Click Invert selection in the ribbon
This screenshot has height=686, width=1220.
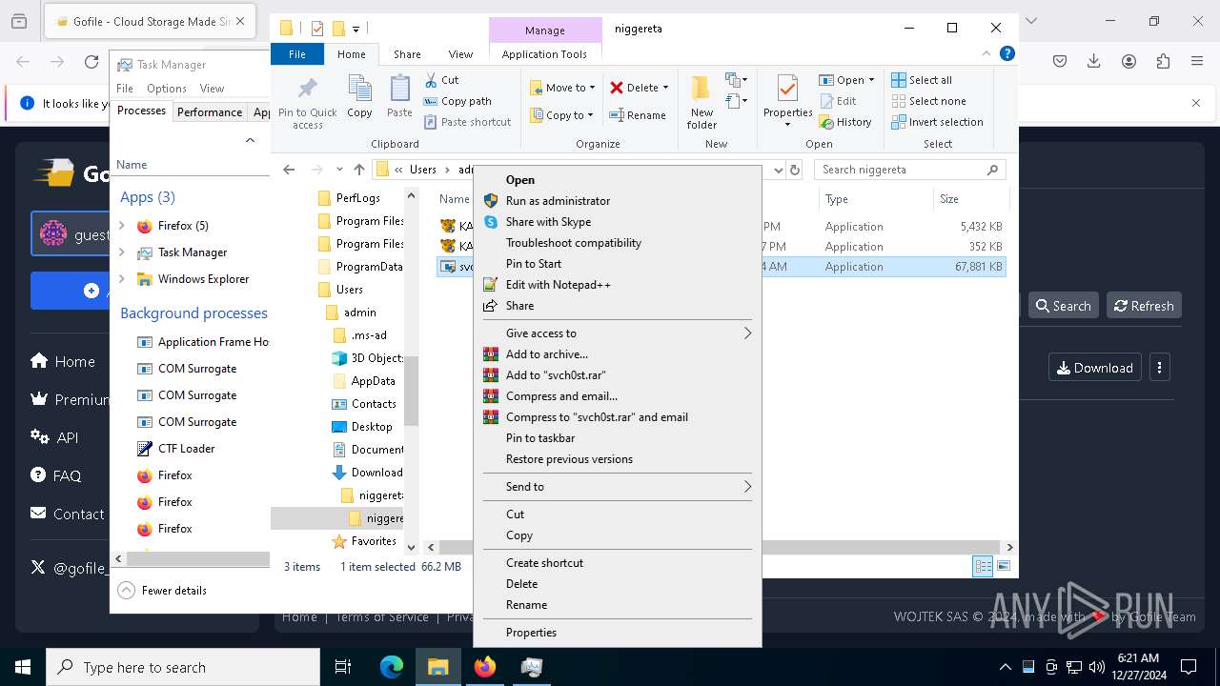[937, 122]
